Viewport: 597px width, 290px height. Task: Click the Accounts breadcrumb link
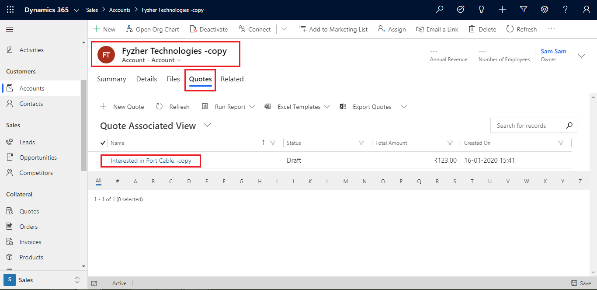(120, 10)
